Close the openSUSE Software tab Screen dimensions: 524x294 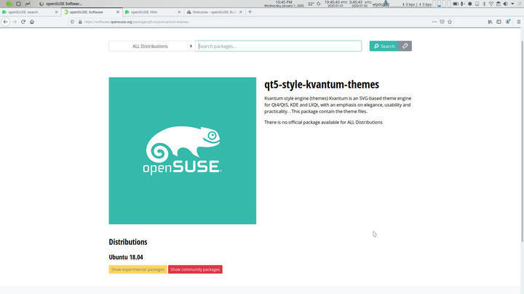click(x=118, y=12)
